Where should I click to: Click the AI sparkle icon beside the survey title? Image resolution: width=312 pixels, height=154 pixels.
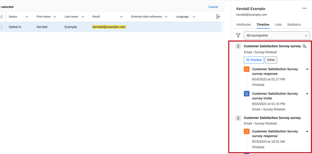point(304,46)
